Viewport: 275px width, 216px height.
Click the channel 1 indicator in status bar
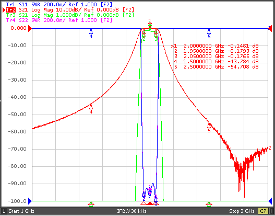(4, 211)
